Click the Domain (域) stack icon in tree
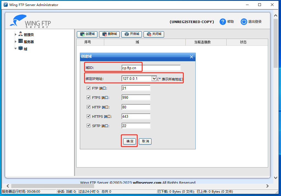Image resolution: width=281 pixels, height=196 pixels. tap(21, 48)
